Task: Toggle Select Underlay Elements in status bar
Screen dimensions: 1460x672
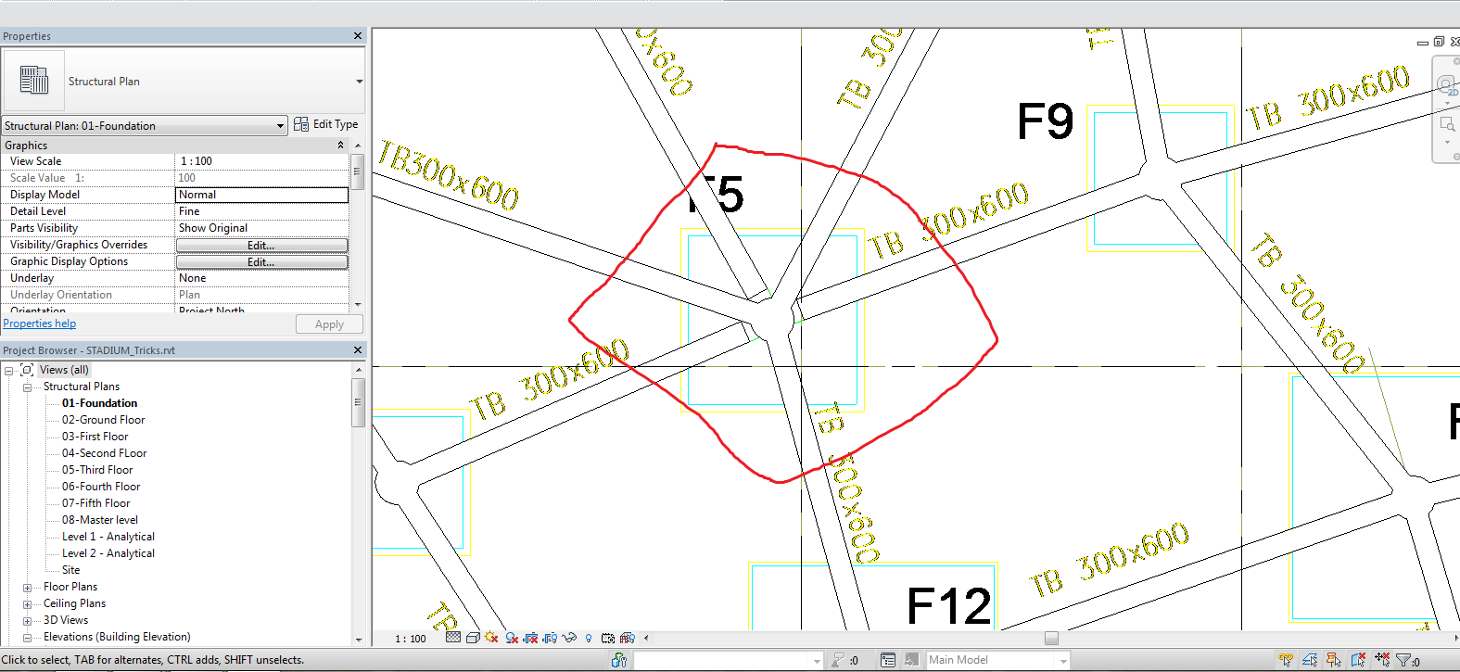Action: pyautogui.click(x=1310, y=660)
